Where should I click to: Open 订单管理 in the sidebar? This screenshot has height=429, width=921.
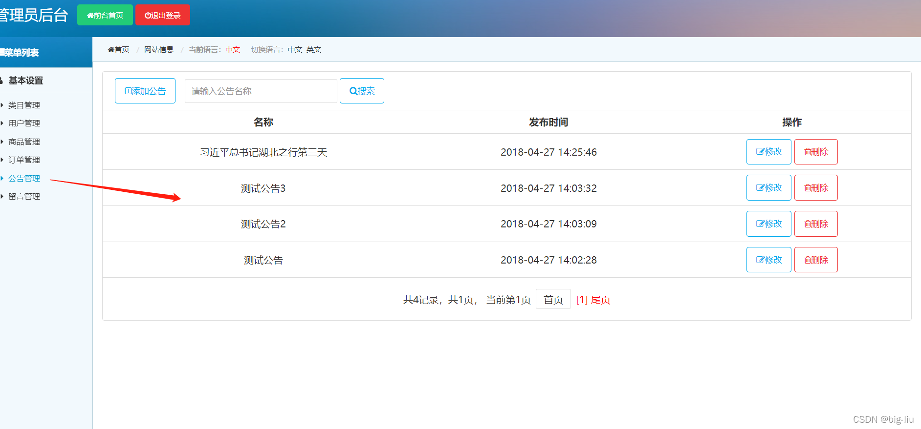pyautogui.click(x=24, y=160)
